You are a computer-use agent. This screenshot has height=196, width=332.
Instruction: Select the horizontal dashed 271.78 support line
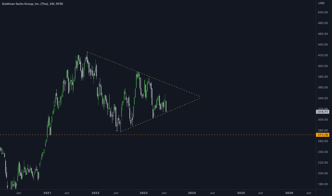pos(158,135)
